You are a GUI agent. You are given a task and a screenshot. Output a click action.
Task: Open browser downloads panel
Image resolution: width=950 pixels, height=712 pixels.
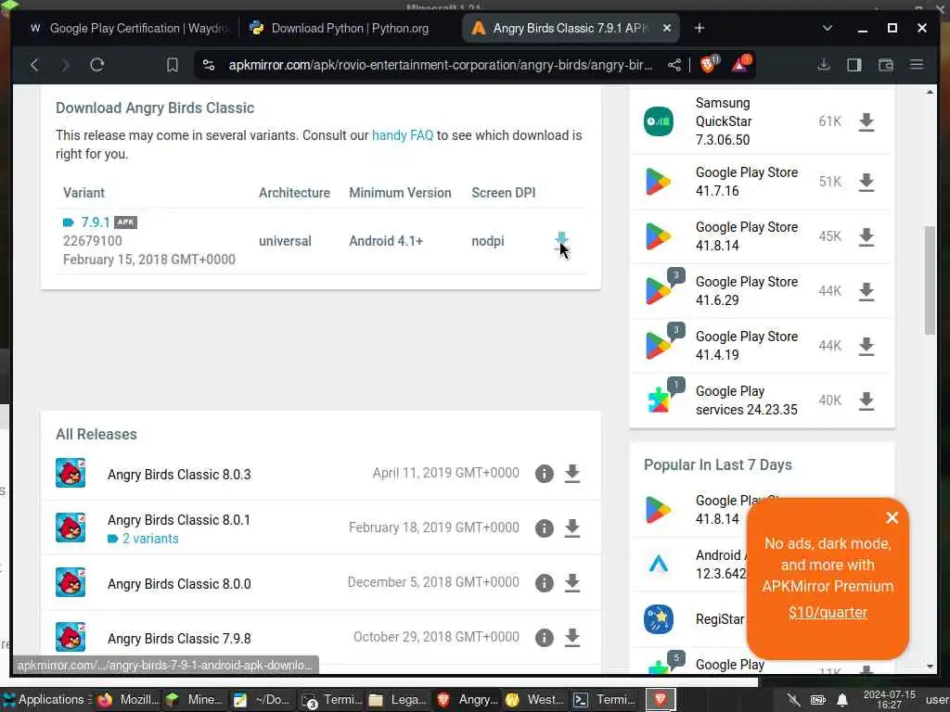[x=824, y=65]
